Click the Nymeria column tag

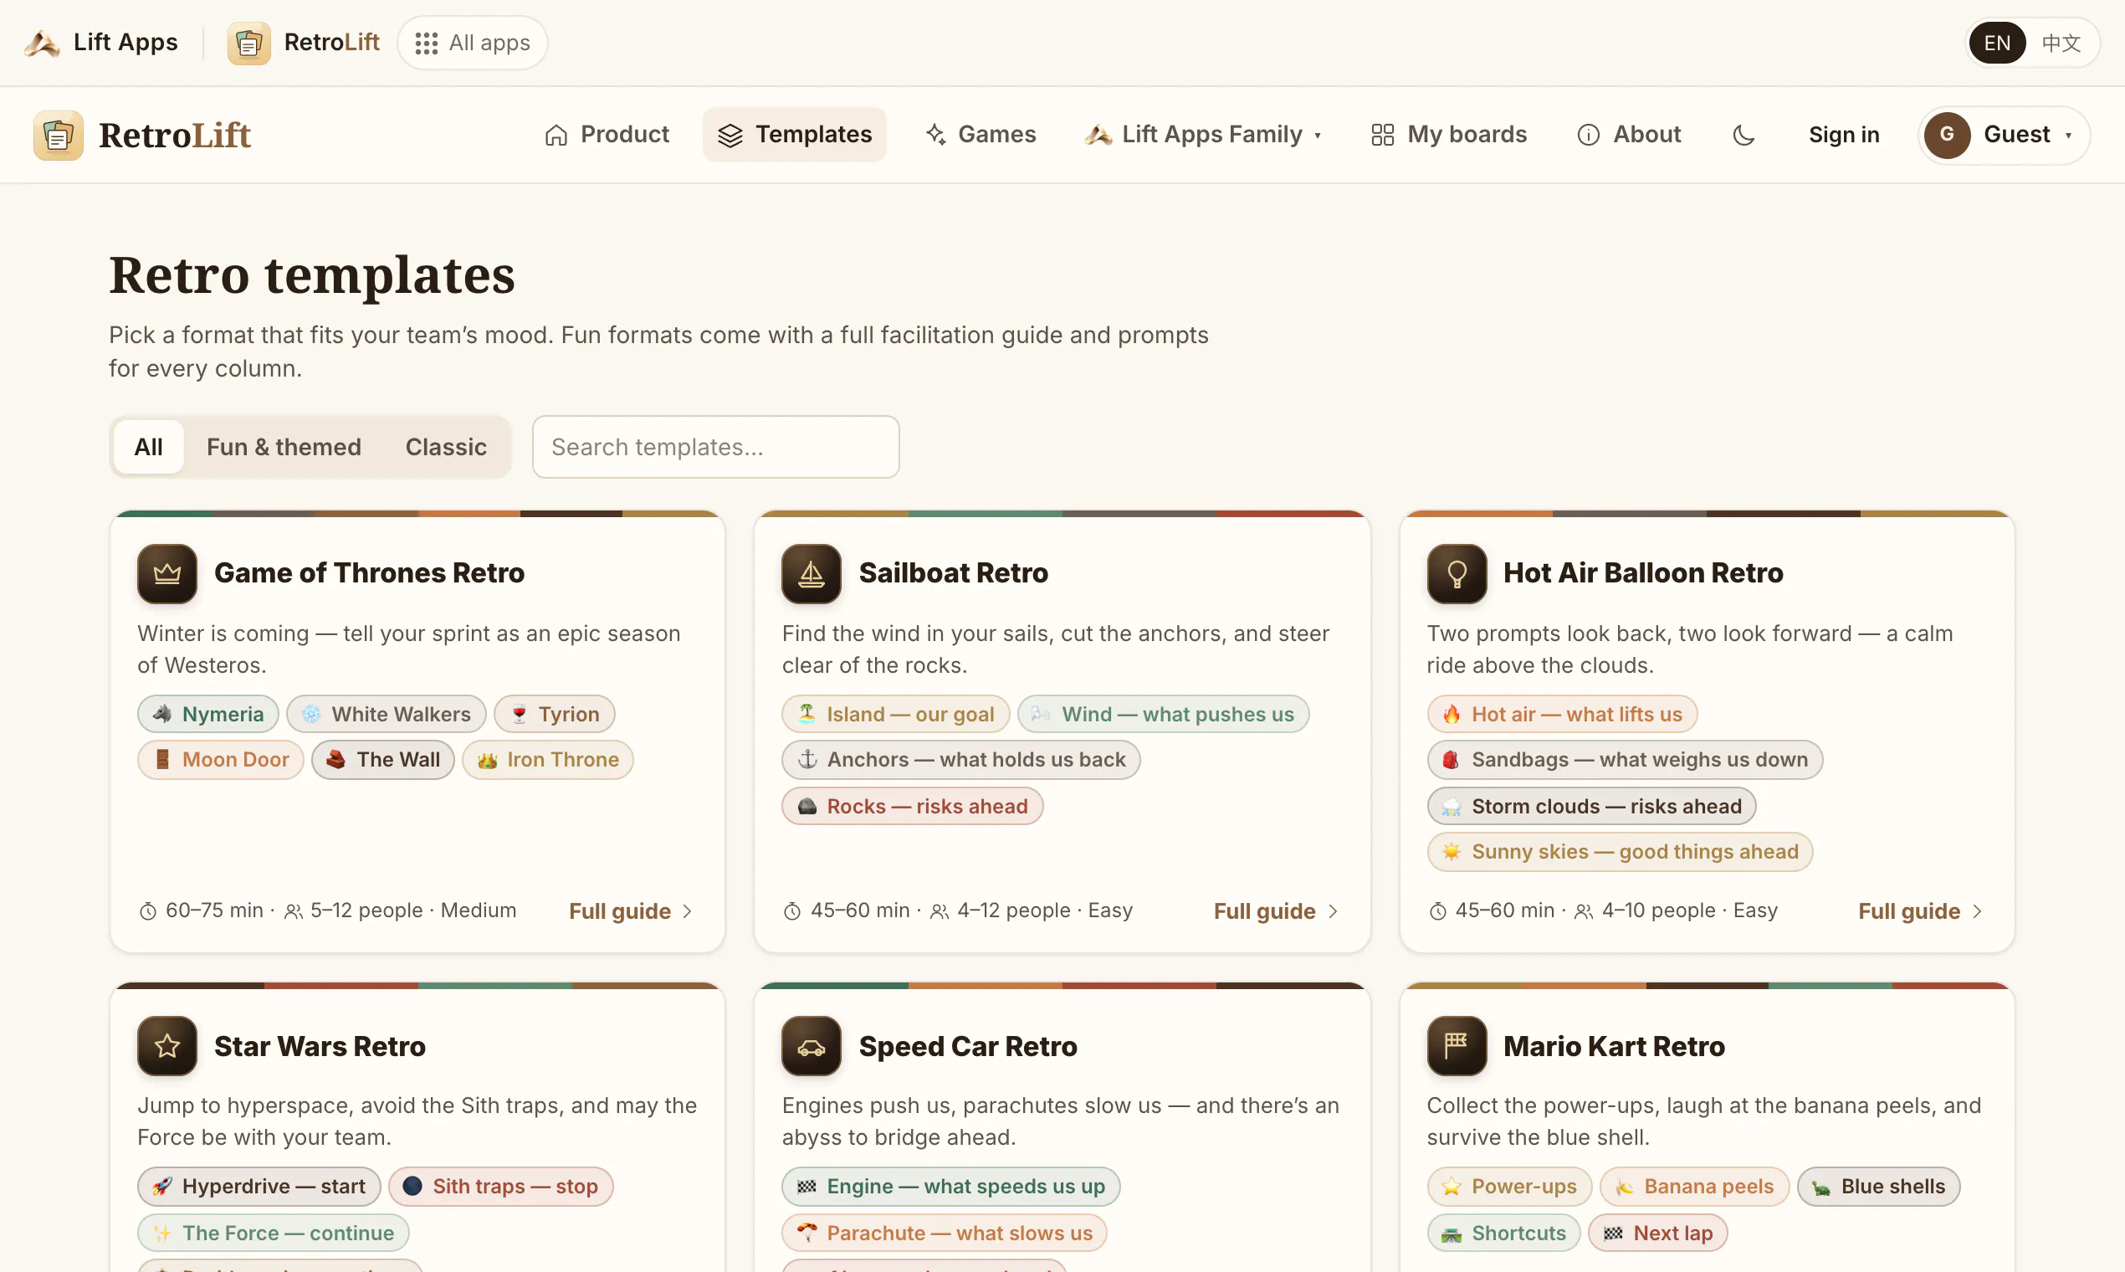point(208,714)
